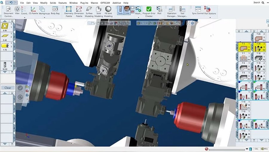The width and height of the screenshot is (269, 152).
Task: Click the progress slider in status bar
Action: pos(227,149)
